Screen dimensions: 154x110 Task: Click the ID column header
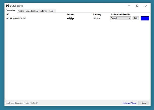(8, 15)
